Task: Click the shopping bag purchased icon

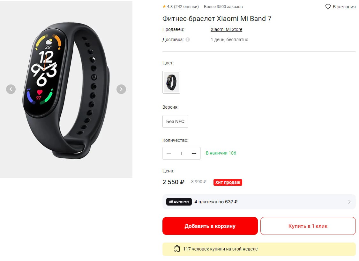Action: (x=177, y=249)
